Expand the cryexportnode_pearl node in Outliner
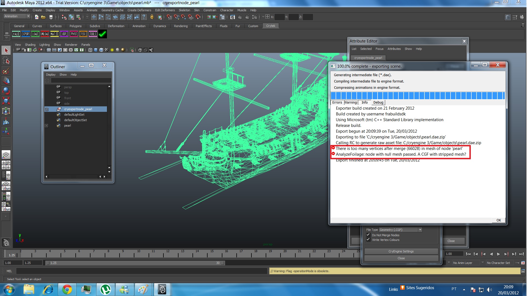 click(47, 109)
